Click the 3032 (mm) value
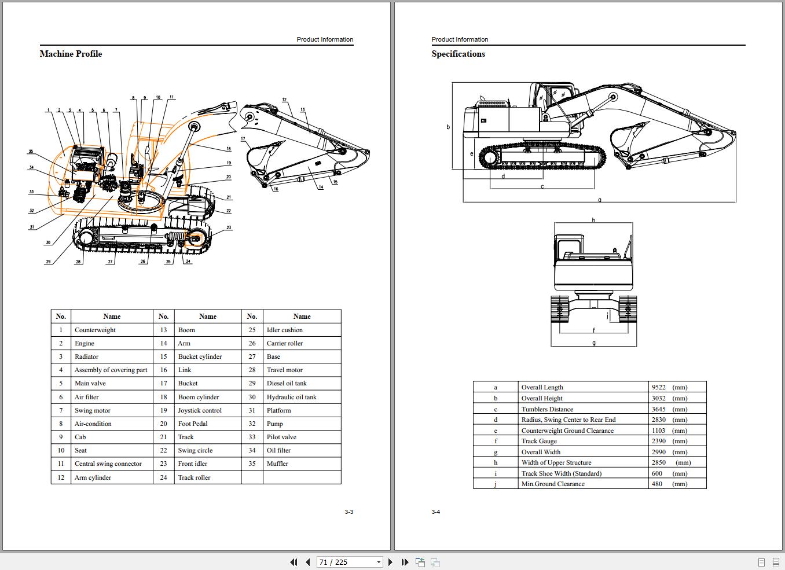785x570 pixels. point(670,398)
